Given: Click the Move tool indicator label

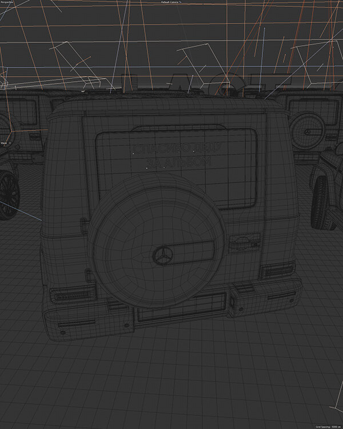Looking at the screenshot, I should point(4,142).
